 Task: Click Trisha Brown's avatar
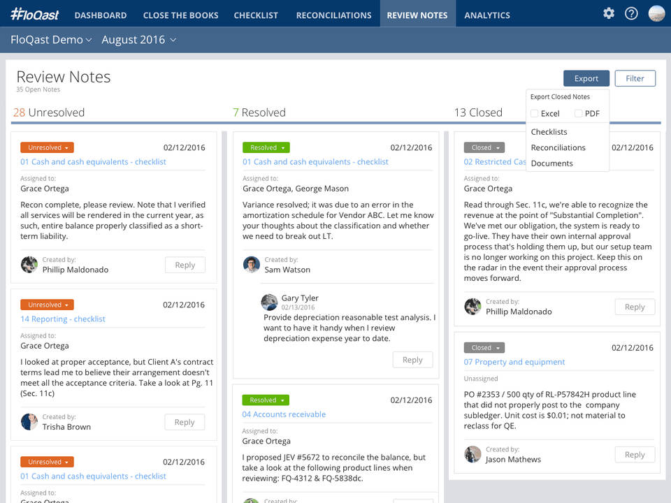click(29, 422)
